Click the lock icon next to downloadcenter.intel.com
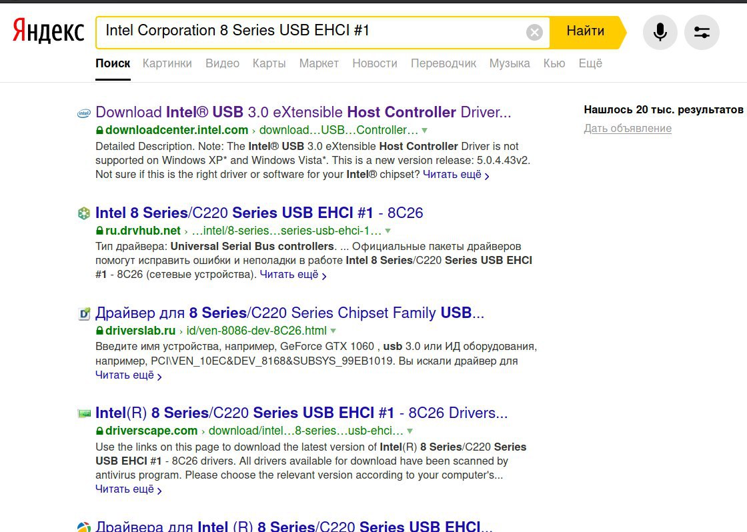Viewport: 747px width, 532px height. [99, 130]
